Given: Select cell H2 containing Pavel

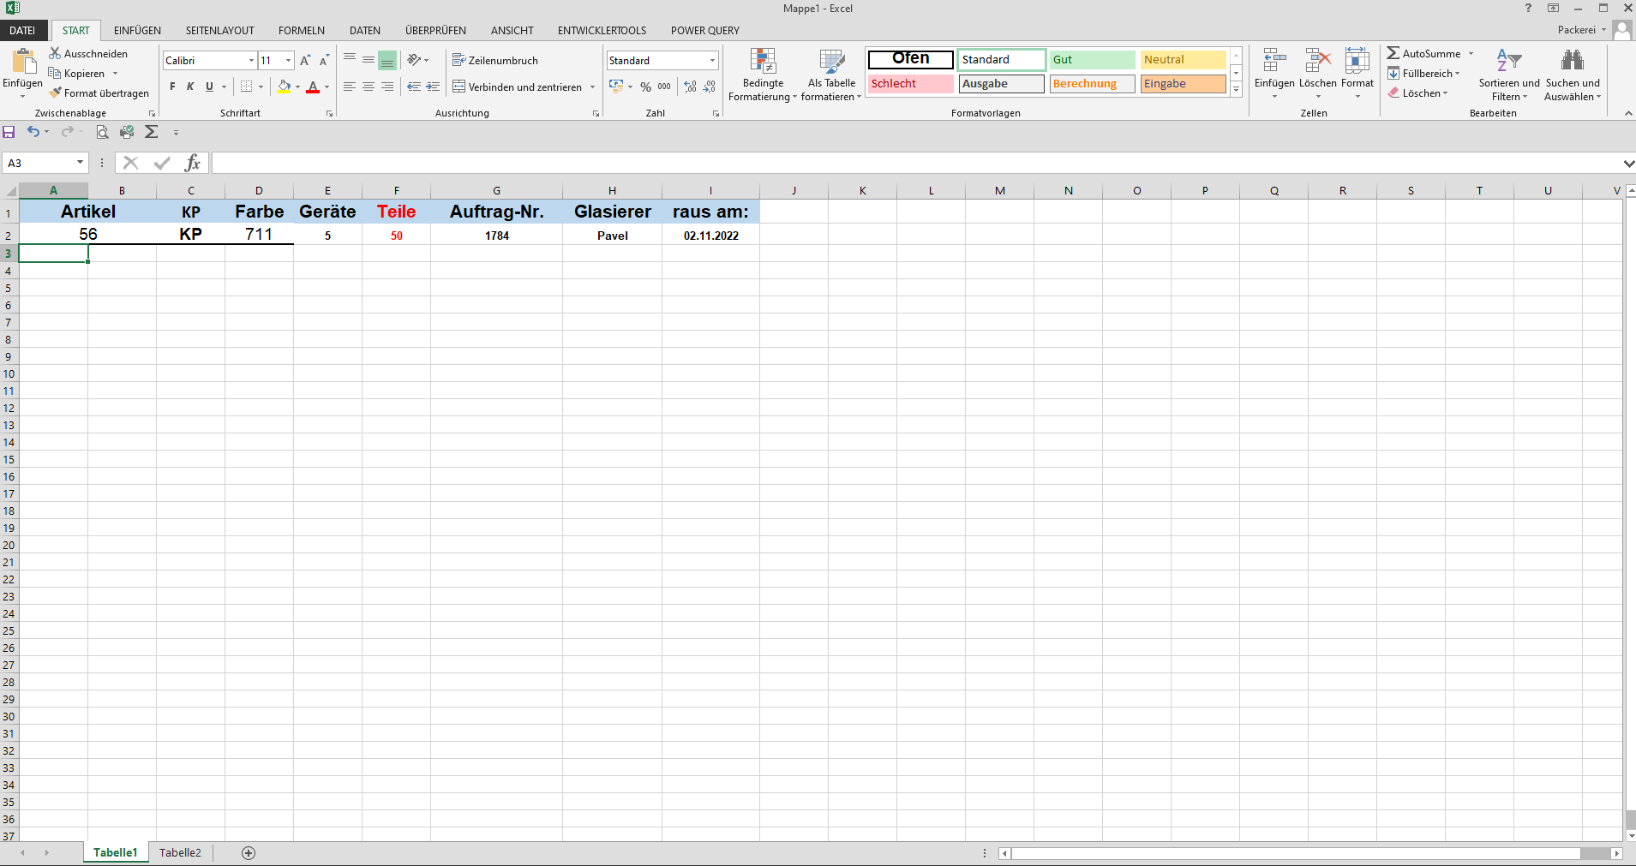Looking at the screenshot, I should tap(613, 235).
